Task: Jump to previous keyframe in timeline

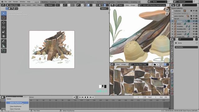Action: [x=82, y=97]
